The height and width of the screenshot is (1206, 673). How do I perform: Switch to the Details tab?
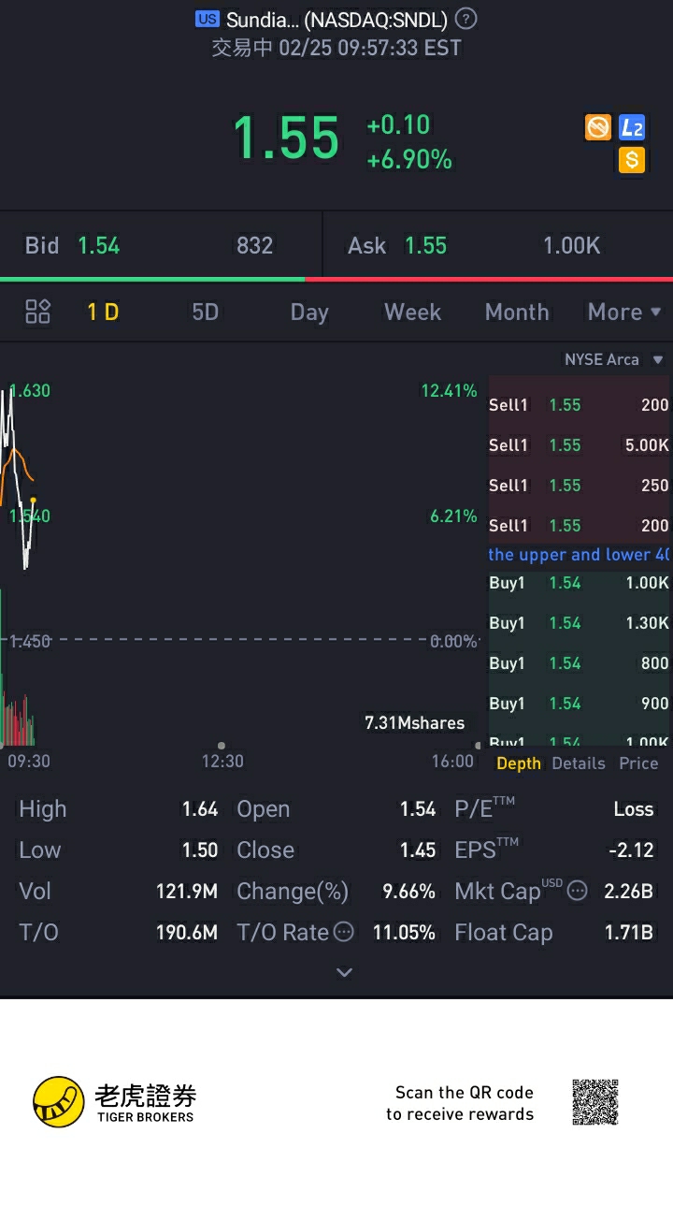click(x=579, y=763)
